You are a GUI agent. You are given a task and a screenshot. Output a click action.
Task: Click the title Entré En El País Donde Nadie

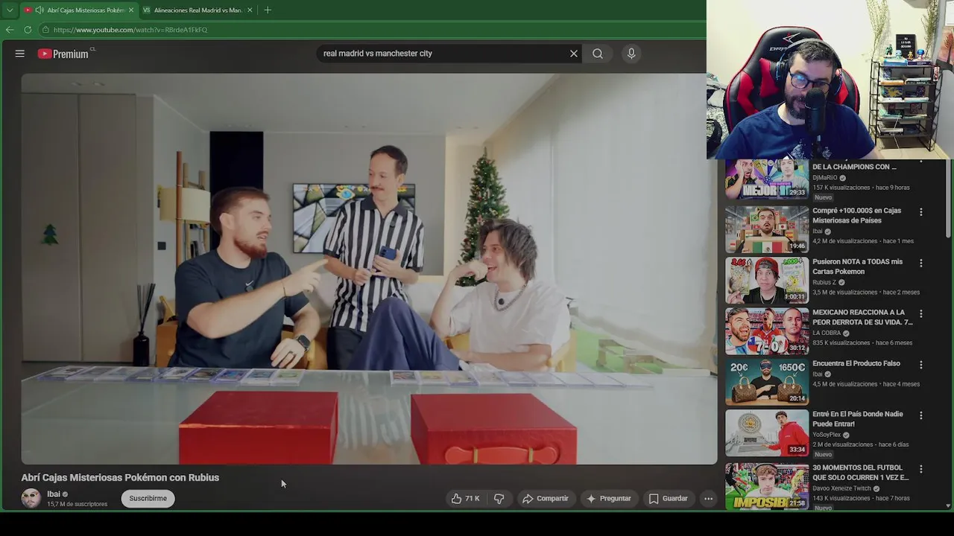click(858, 419)
